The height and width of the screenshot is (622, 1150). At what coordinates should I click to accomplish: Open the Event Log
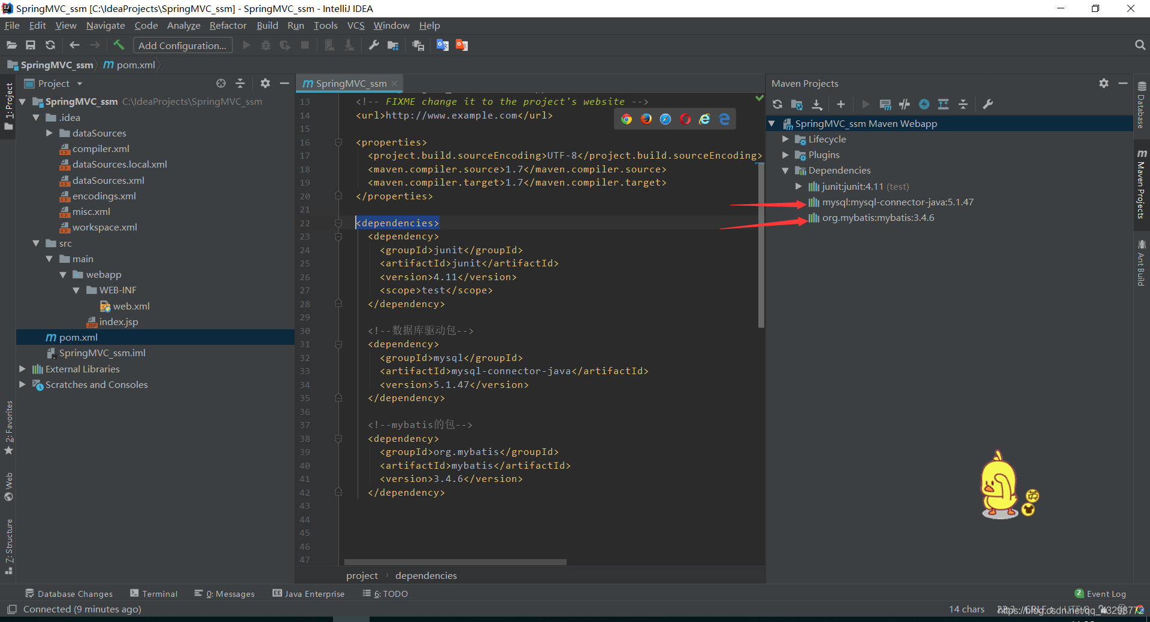point(1100,593)
